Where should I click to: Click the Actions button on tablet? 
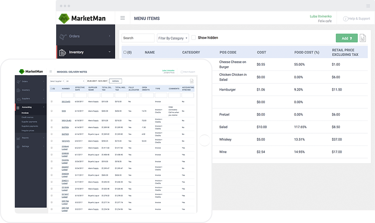[116, 81]
